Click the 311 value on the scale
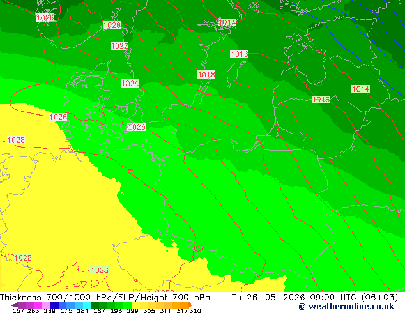 coord(165,310)
